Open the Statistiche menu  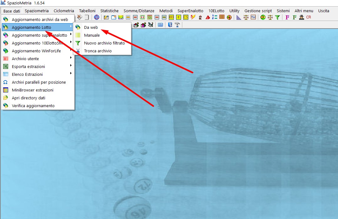109,11
